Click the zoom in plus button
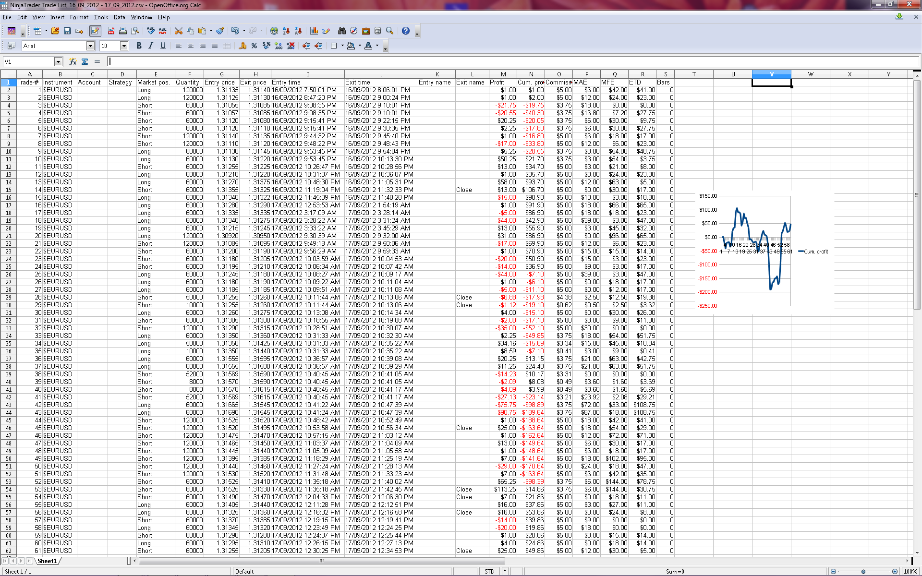This screenshot has height=576, width=922. pyautogui.click(x=895, y=571)
